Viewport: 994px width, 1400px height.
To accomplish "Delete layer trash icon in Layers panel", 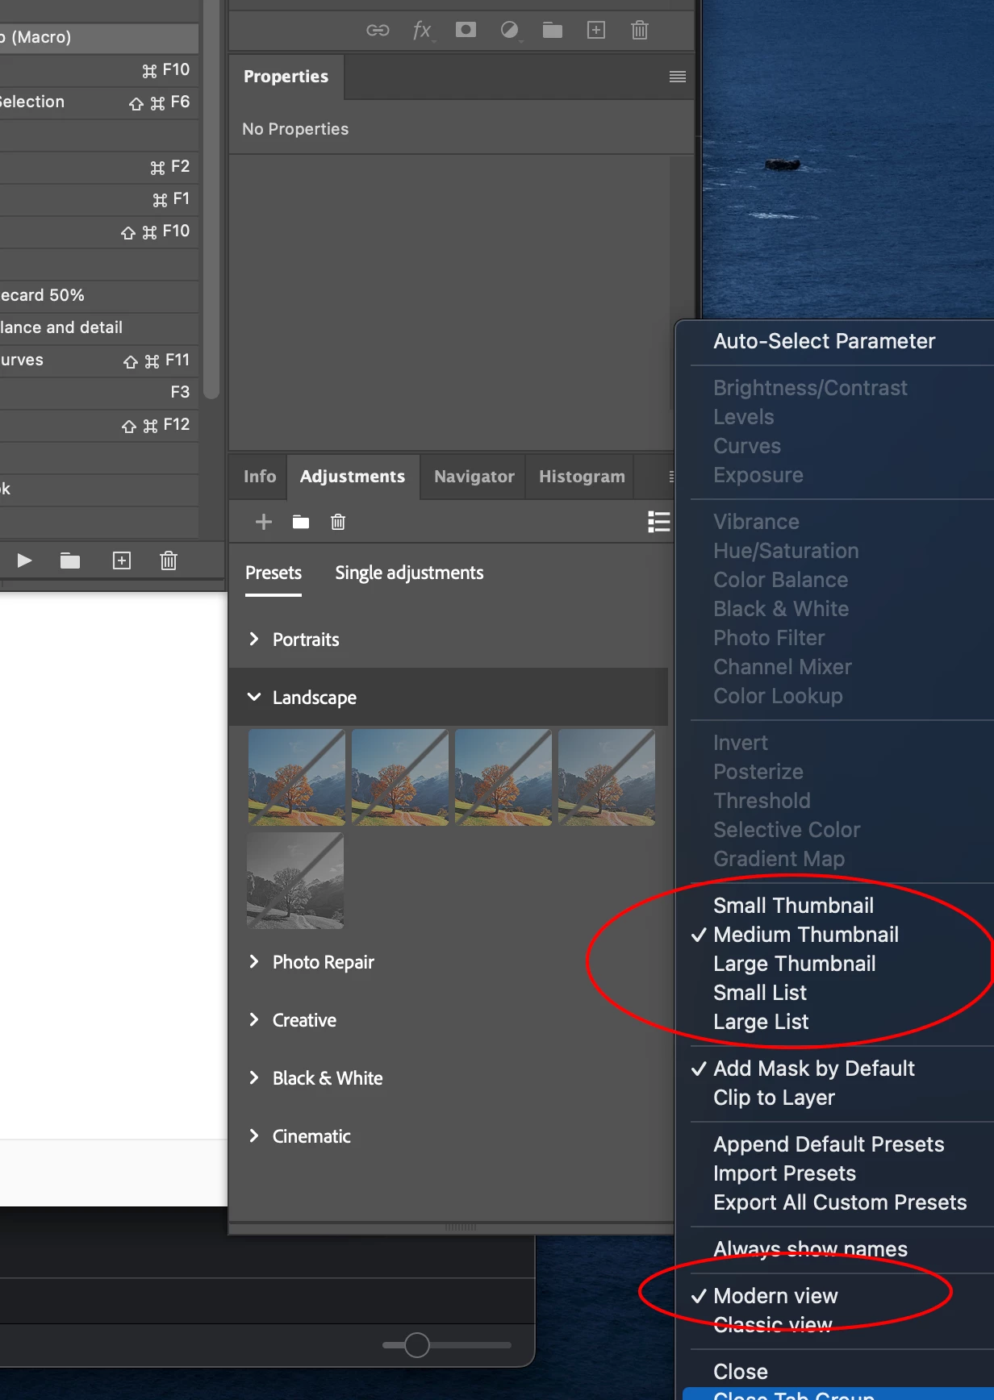I will point(640,30).
